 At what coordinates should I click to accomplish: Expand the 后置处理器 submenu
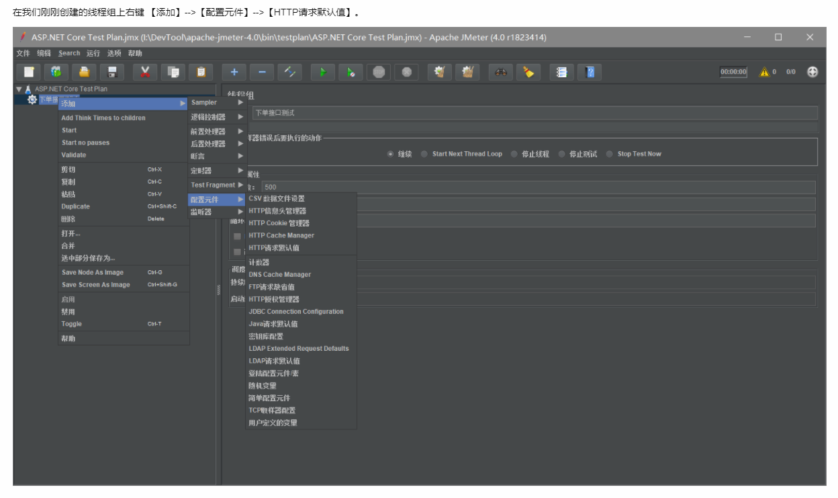click(x=217, y=144)
